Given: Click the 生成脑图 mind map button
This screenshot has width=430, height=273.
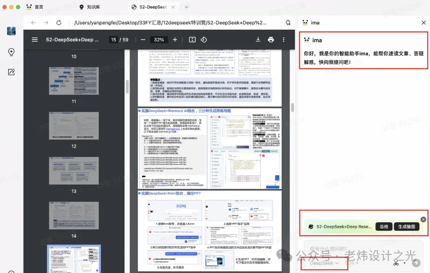Looking at the screenshot, I should (407, 227).
